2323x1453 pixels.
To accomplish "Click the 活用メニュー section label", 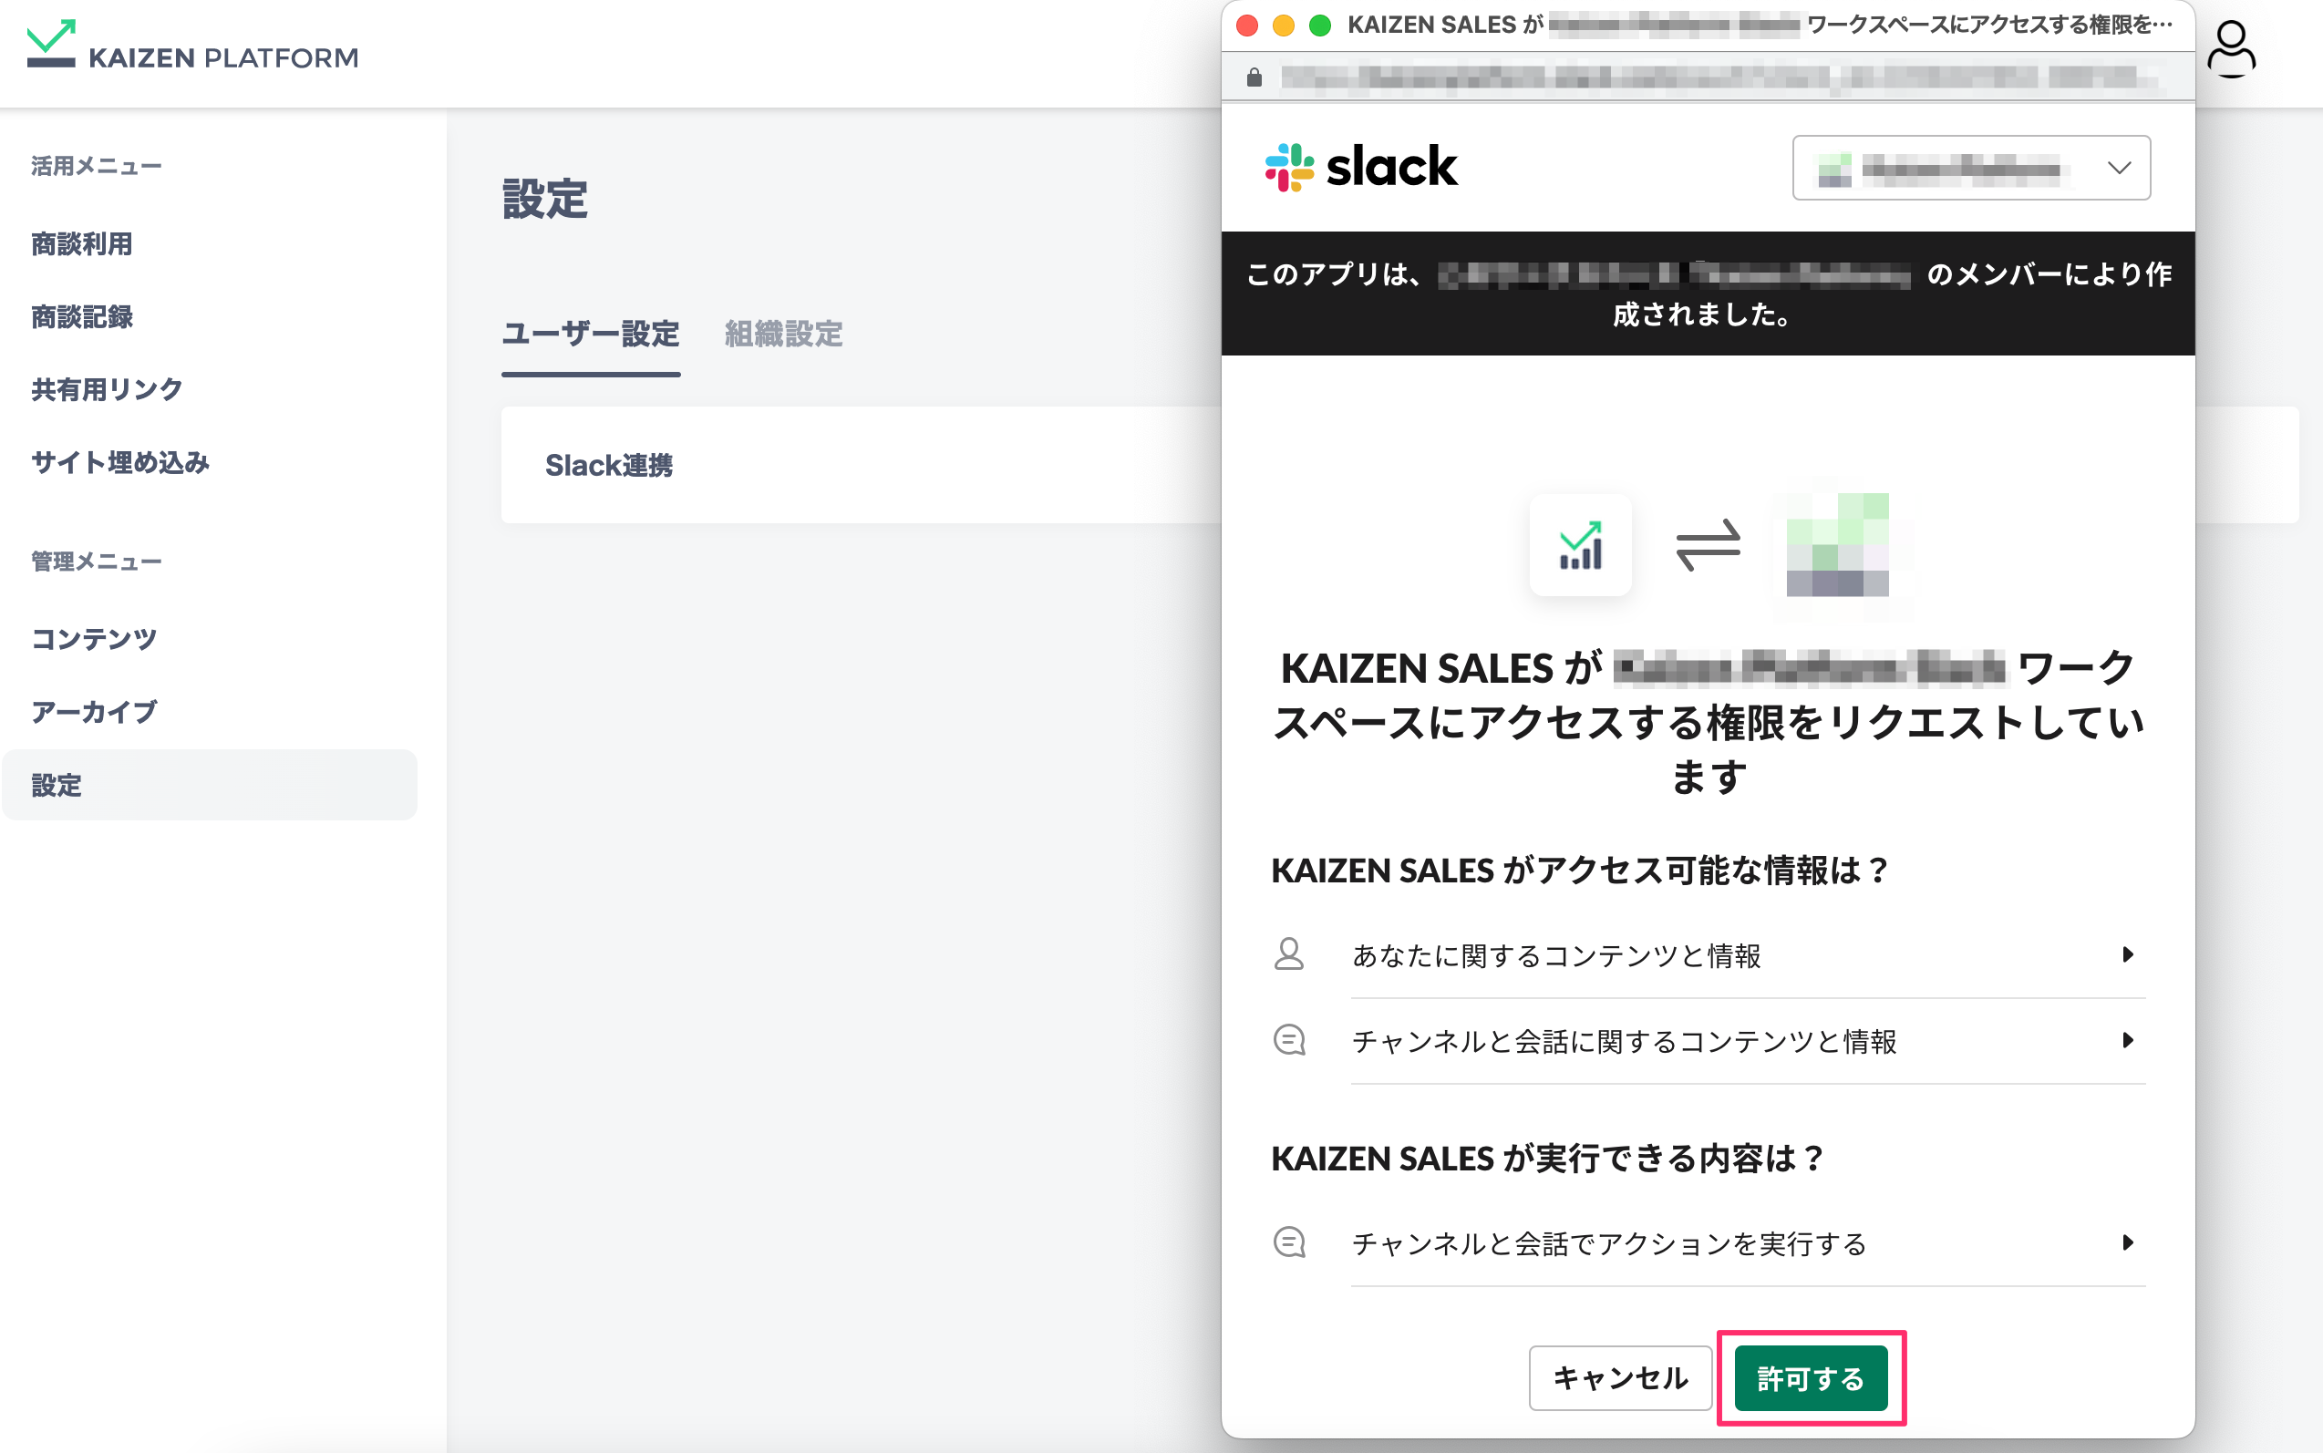I will tap(96, 166).
